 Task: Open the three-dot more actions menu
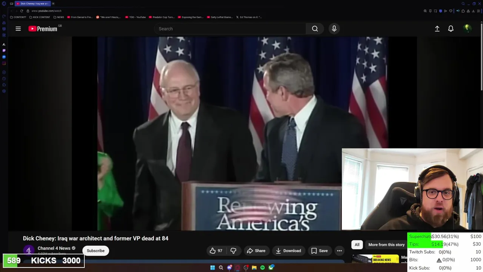click(x=339, y=251)
